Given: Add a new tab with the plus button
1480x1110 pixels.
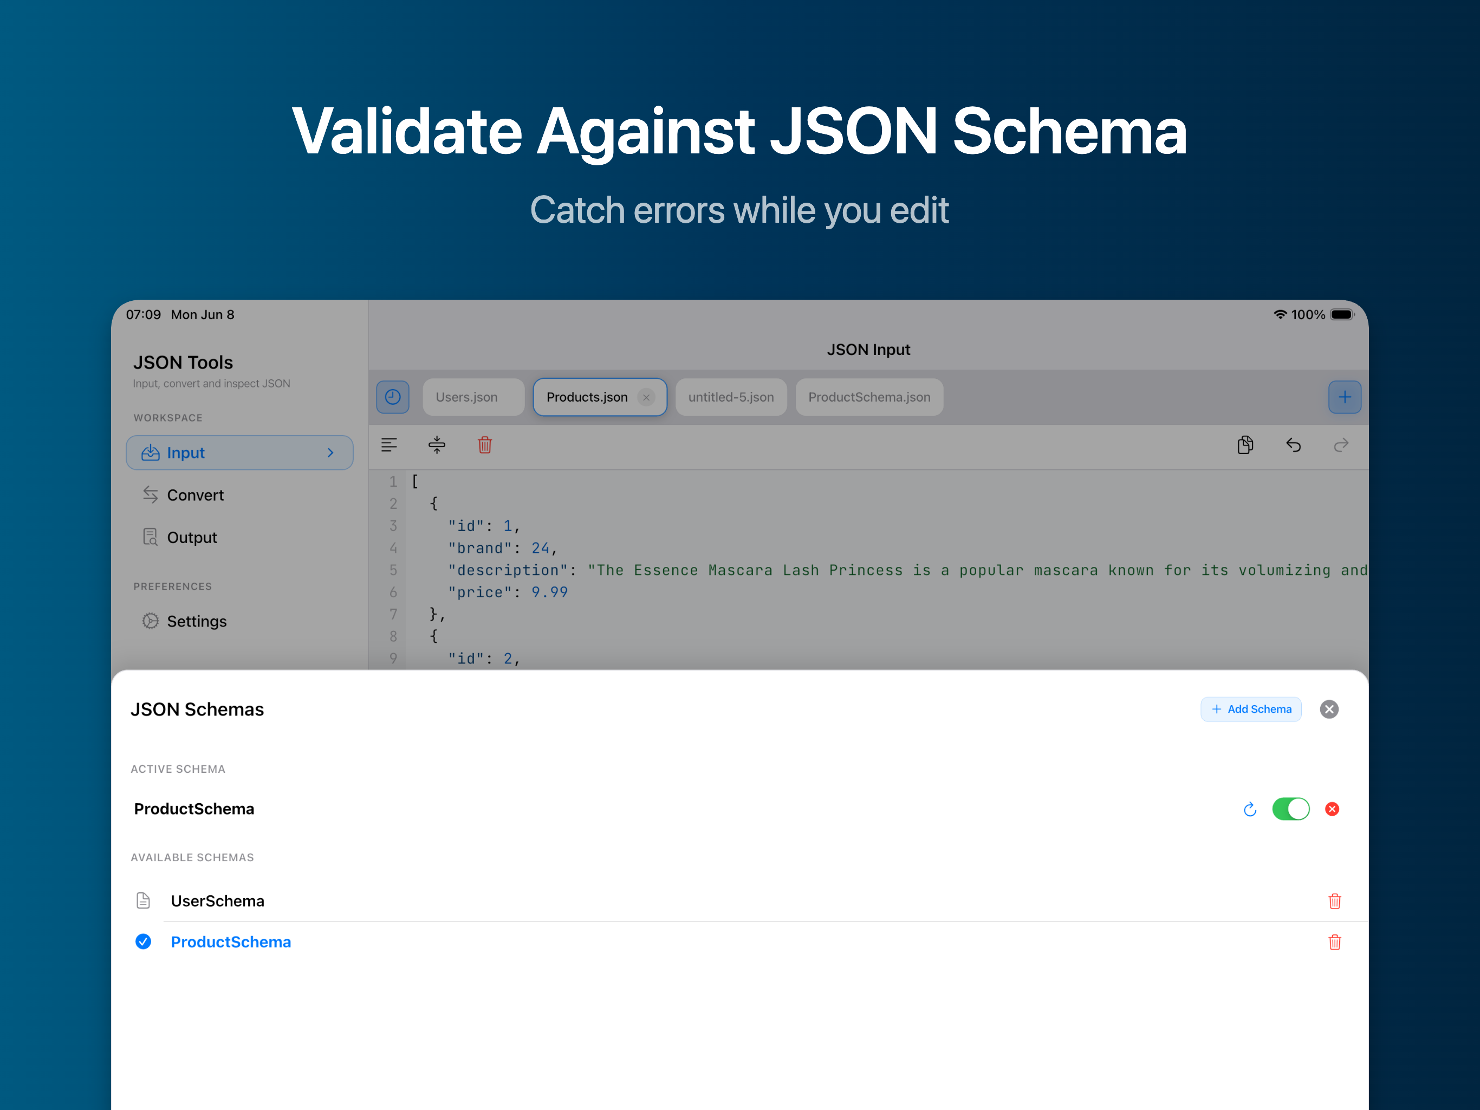Looking at the screenshot, I should [1344, 397].
